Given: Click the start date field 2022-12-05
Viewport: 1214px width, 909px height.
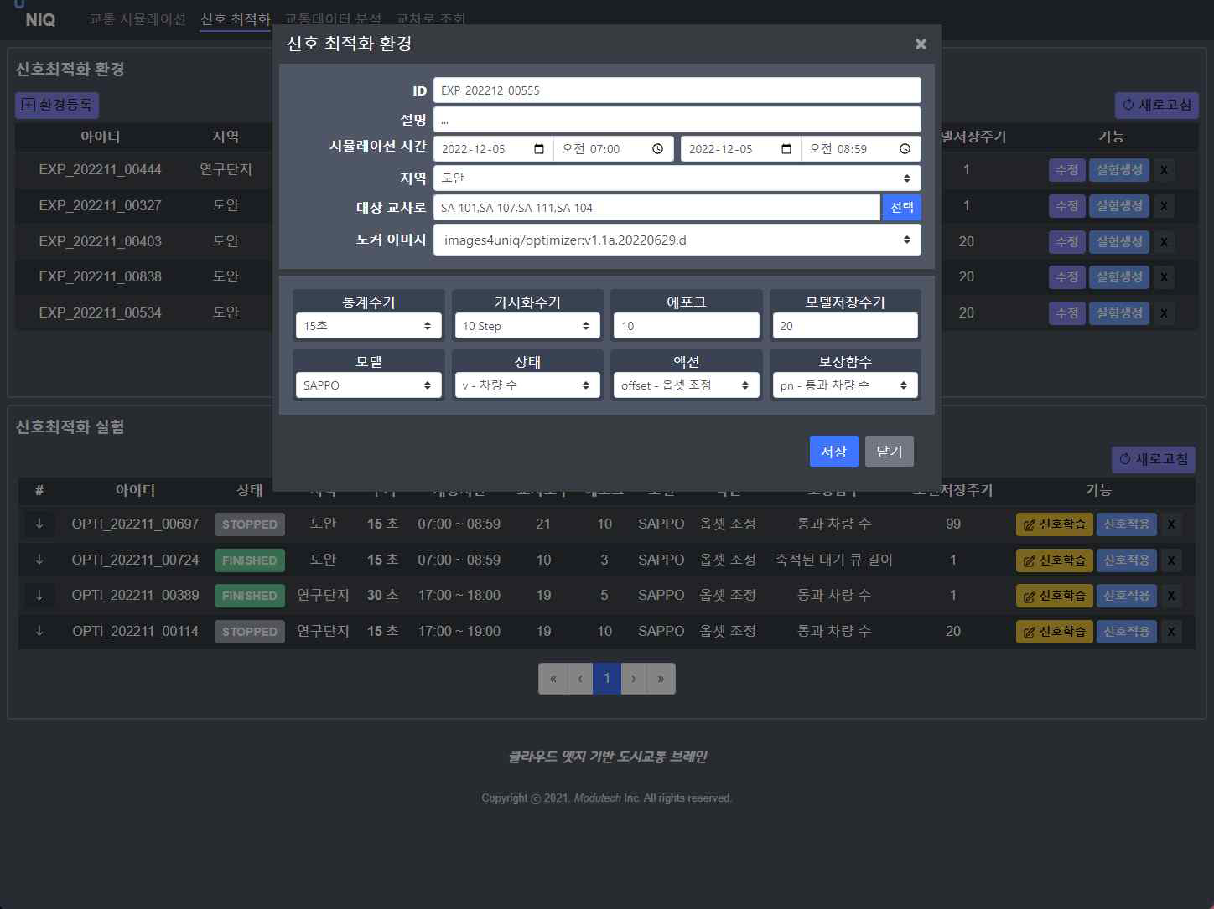Looking at the screenshot, I should [493, 149].
